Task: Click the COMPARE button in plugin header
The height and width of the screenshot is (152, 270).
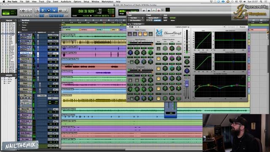Action: [x=157, y=20]
